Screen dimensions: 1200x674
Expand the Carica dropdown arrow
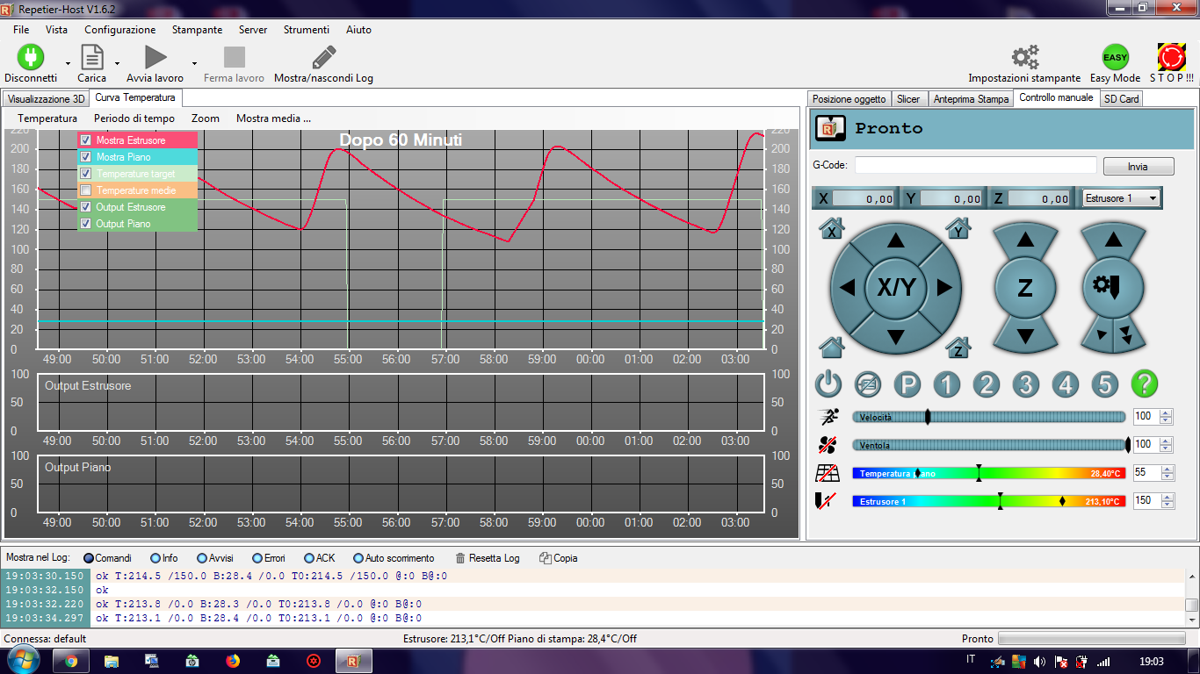(117, 63)
